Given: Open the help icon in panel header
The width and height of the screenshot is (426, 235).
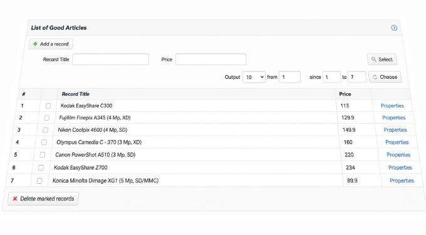Looking at the screenshot, I should [x=394, y=27].
